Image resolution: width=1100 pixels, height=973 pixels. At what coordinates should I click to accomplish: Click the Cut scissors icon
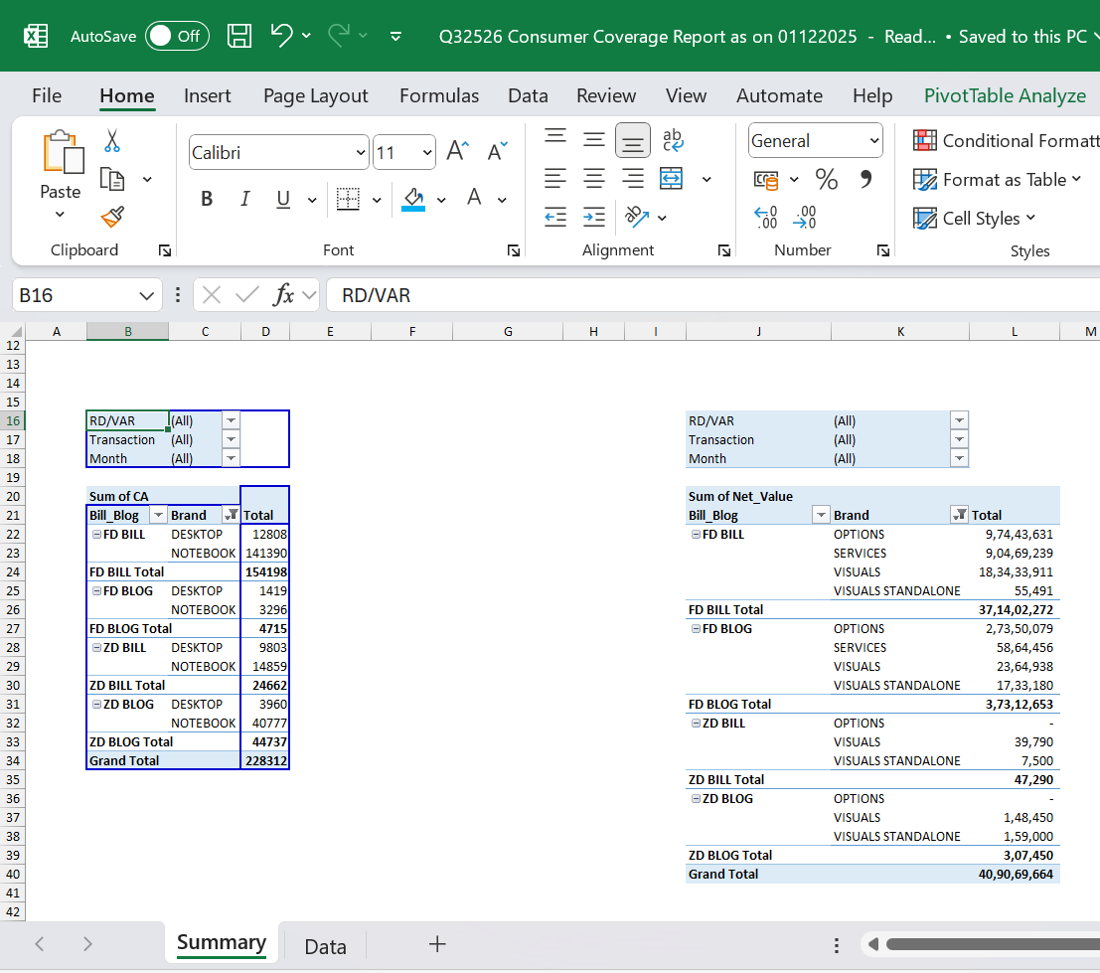click(x=112, y=141)
